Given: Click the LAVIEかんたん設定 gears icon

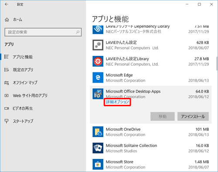Looking at the screenshot, I should (x=98, y=45).
